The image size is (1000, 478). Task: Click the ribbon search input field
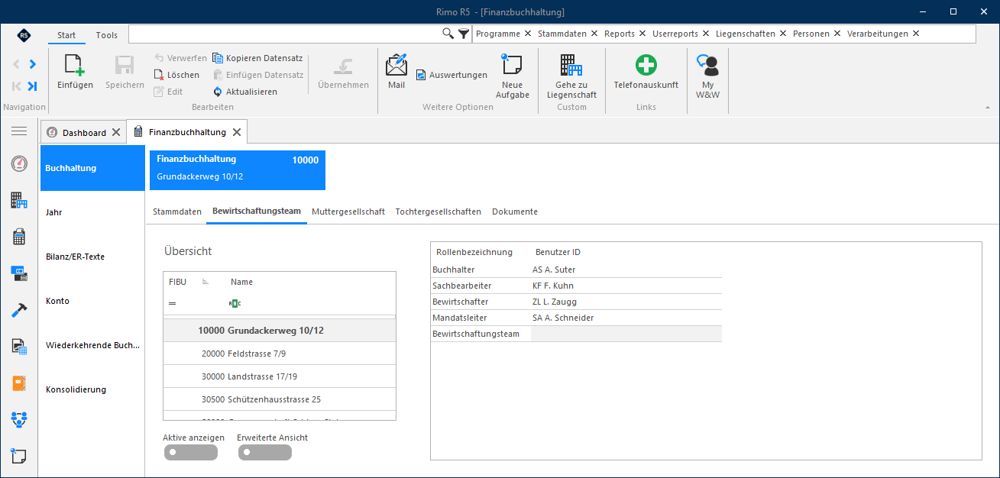click(x=285, y=34)
